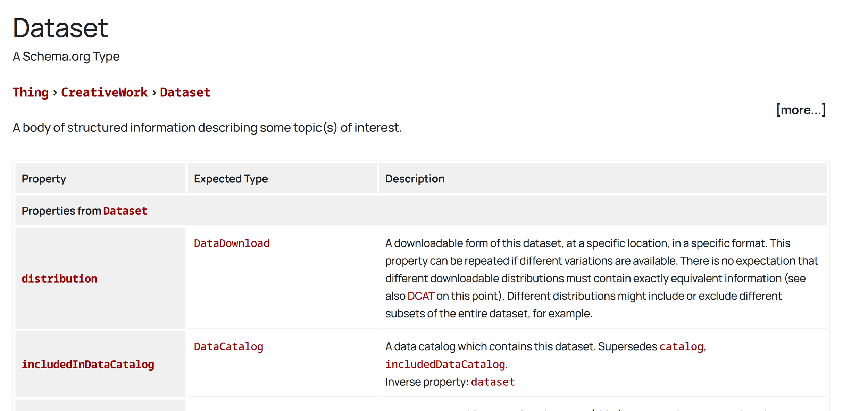
Task: Expand the [more...] section
Action: [801, 110]
